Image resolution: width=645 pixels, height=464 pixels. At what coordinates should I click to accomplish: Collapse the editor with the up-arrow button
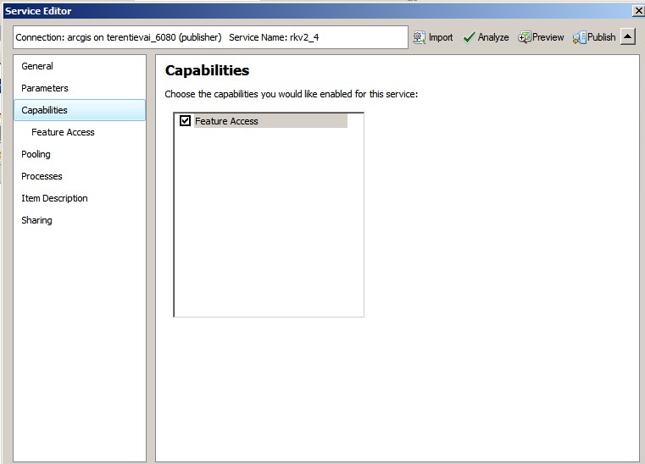(628, 37)
